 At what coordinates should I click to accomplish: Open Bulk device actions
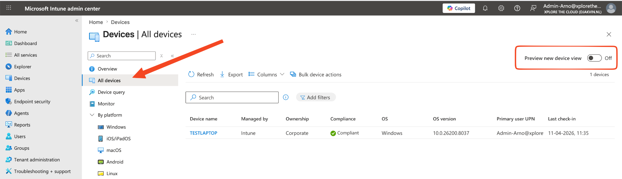click(x=316, y=74)
